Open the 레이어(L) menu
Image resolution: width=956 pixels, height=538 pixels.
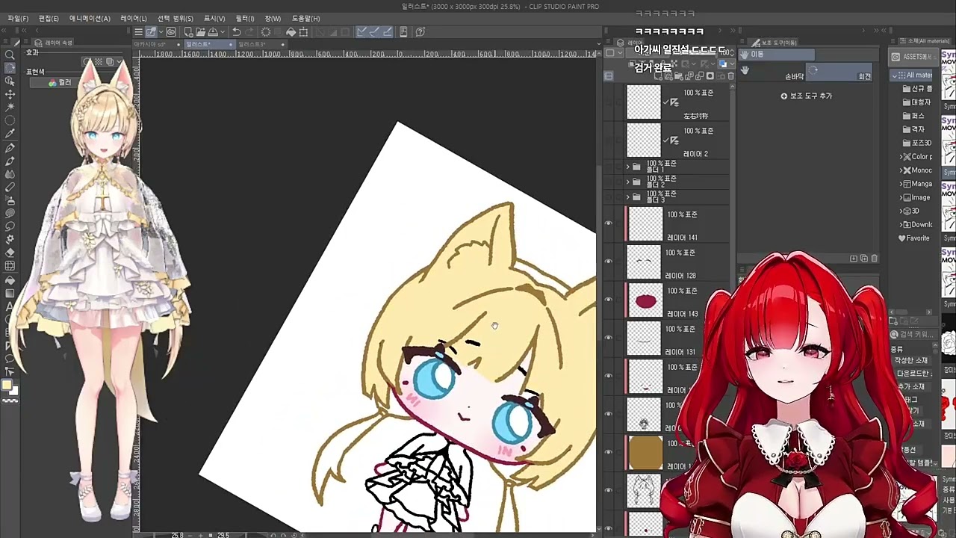(x=134, y=18)
